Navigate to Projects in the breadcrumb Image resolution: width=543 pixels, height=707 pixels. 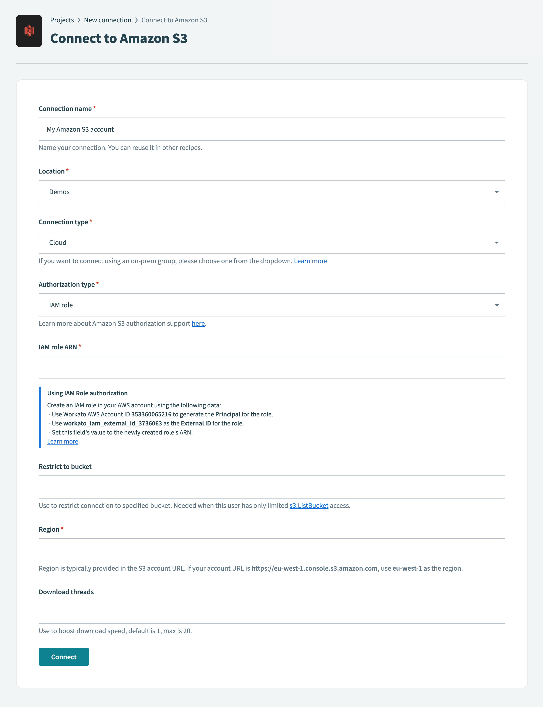tap(62, 20)
